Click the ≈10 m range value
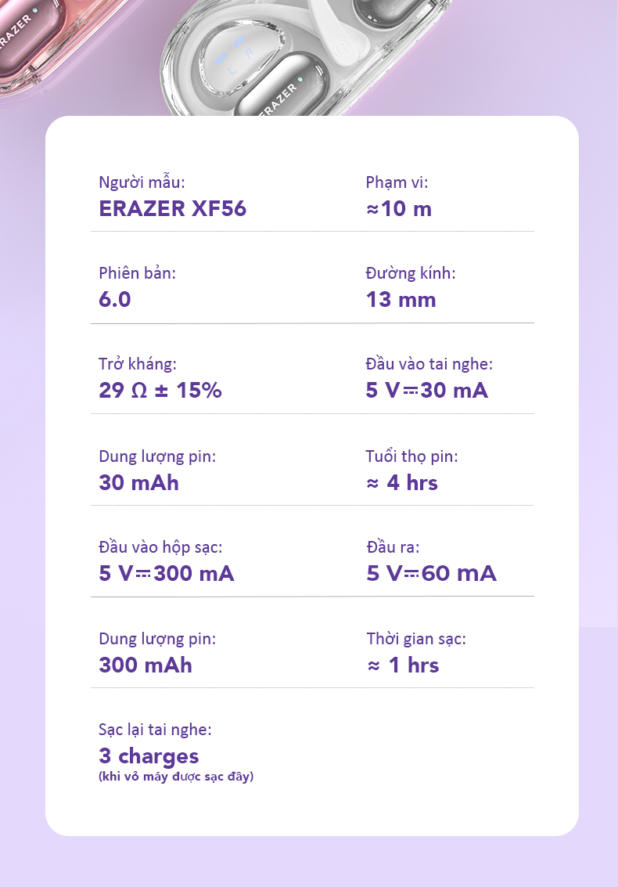Viewport: 618px width, 887px height. coord(398,209)
